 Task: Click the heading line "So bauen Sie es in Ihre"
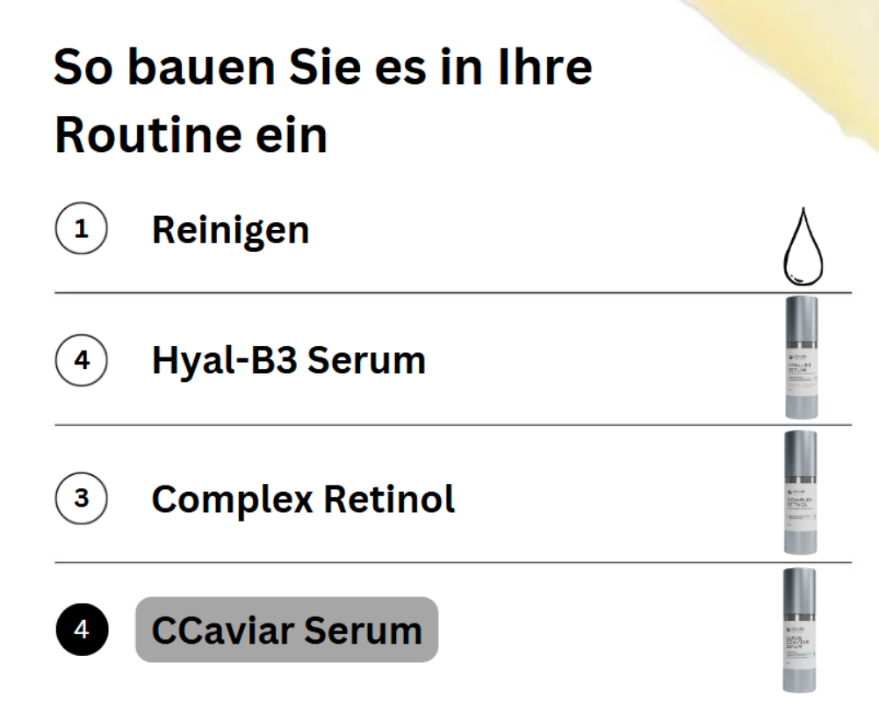322,67
